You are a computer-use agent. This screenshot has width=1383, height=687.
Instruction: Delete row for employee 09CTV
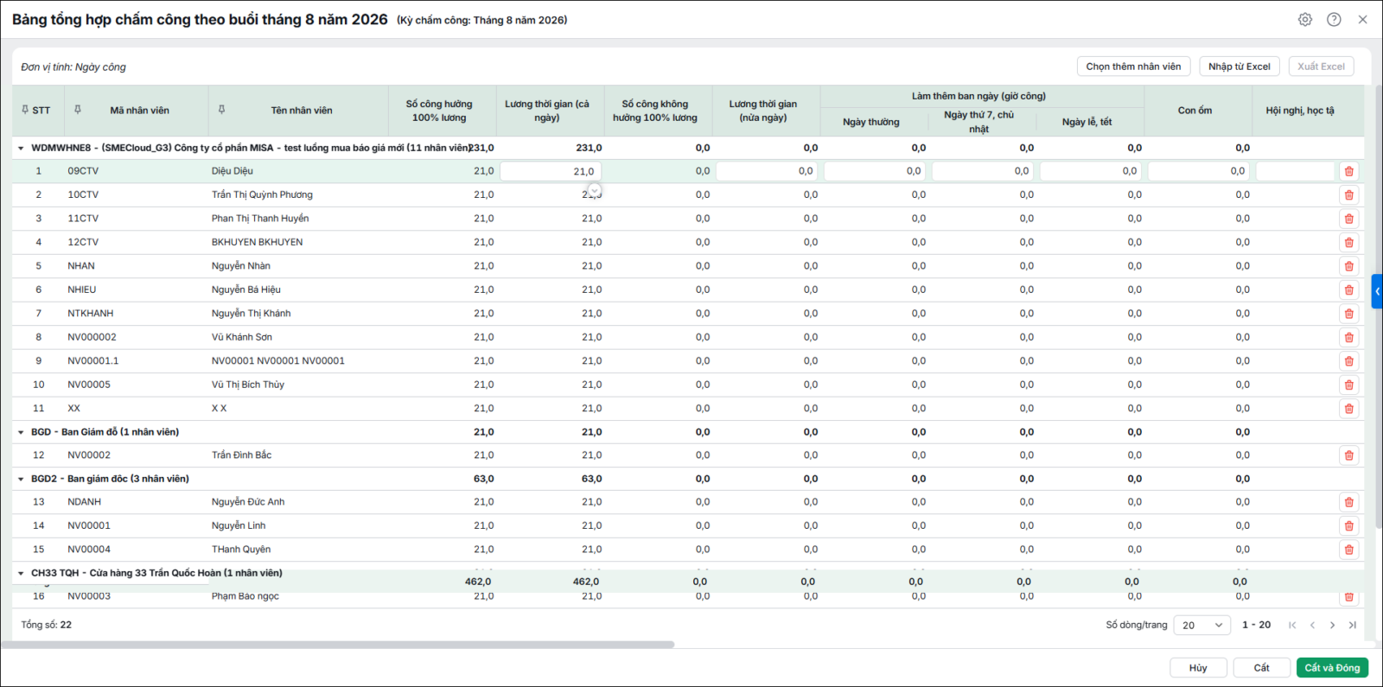coord(1348,171)
